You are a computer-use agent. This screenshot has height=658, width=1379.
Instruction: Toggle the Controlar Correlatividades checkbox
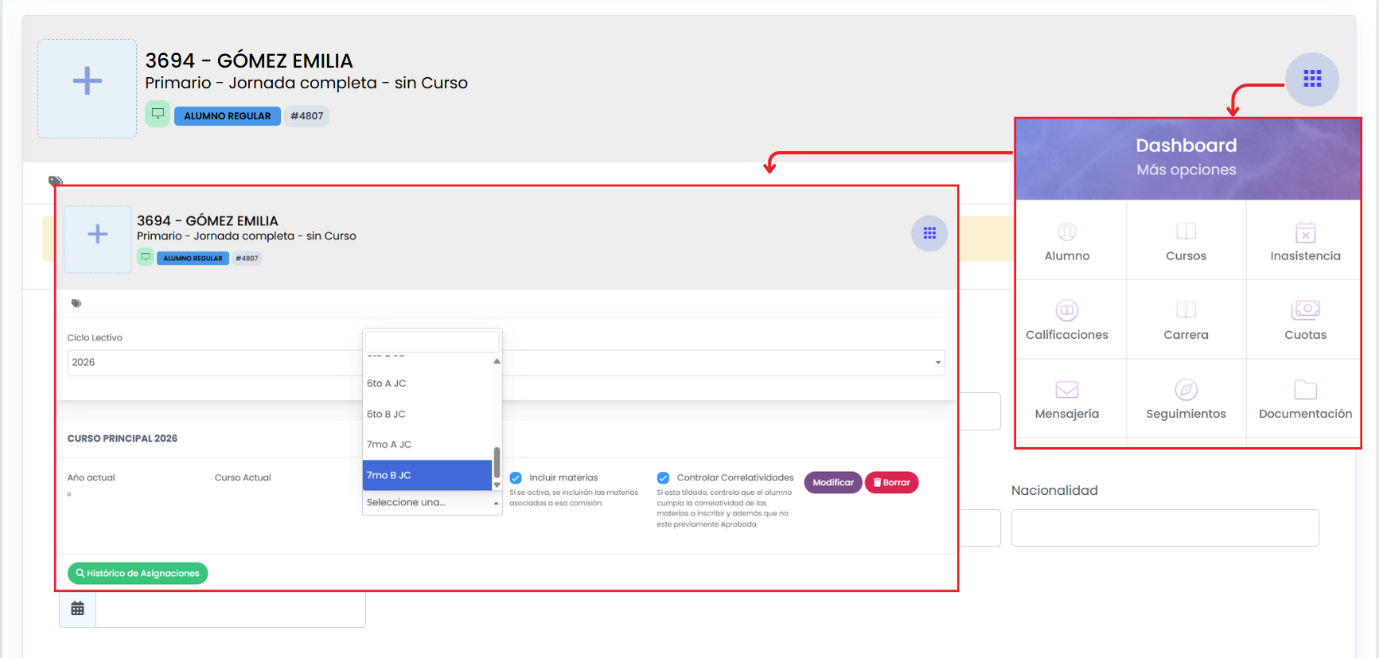click(x=663, y=477)
